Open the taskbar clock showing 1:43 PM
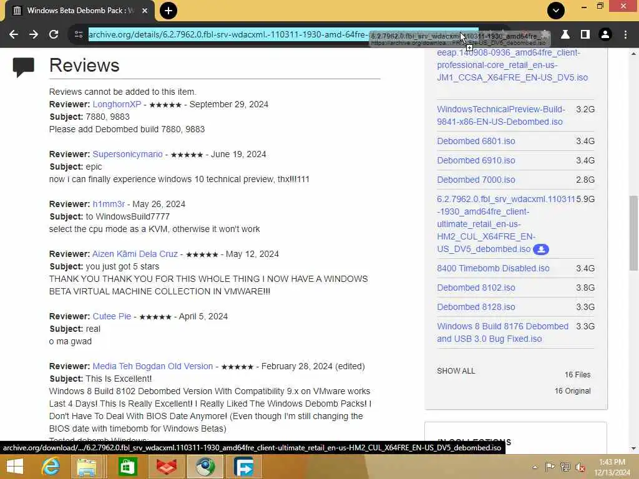Viewport: 639px width, 479px height. coord(612,467)
